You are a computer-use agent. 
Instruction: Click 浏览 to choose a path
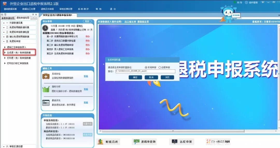tap(167, 77)
